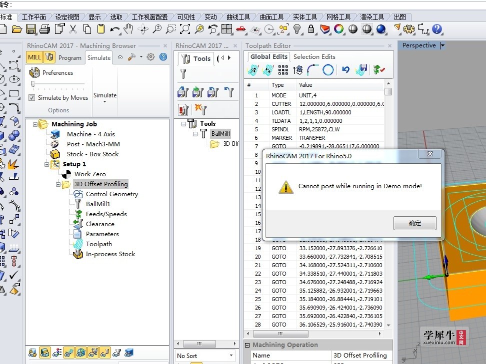Click the green arrows with red checkmark icon
This screenshot has height=364, width=486.
(x=379, y=69)
